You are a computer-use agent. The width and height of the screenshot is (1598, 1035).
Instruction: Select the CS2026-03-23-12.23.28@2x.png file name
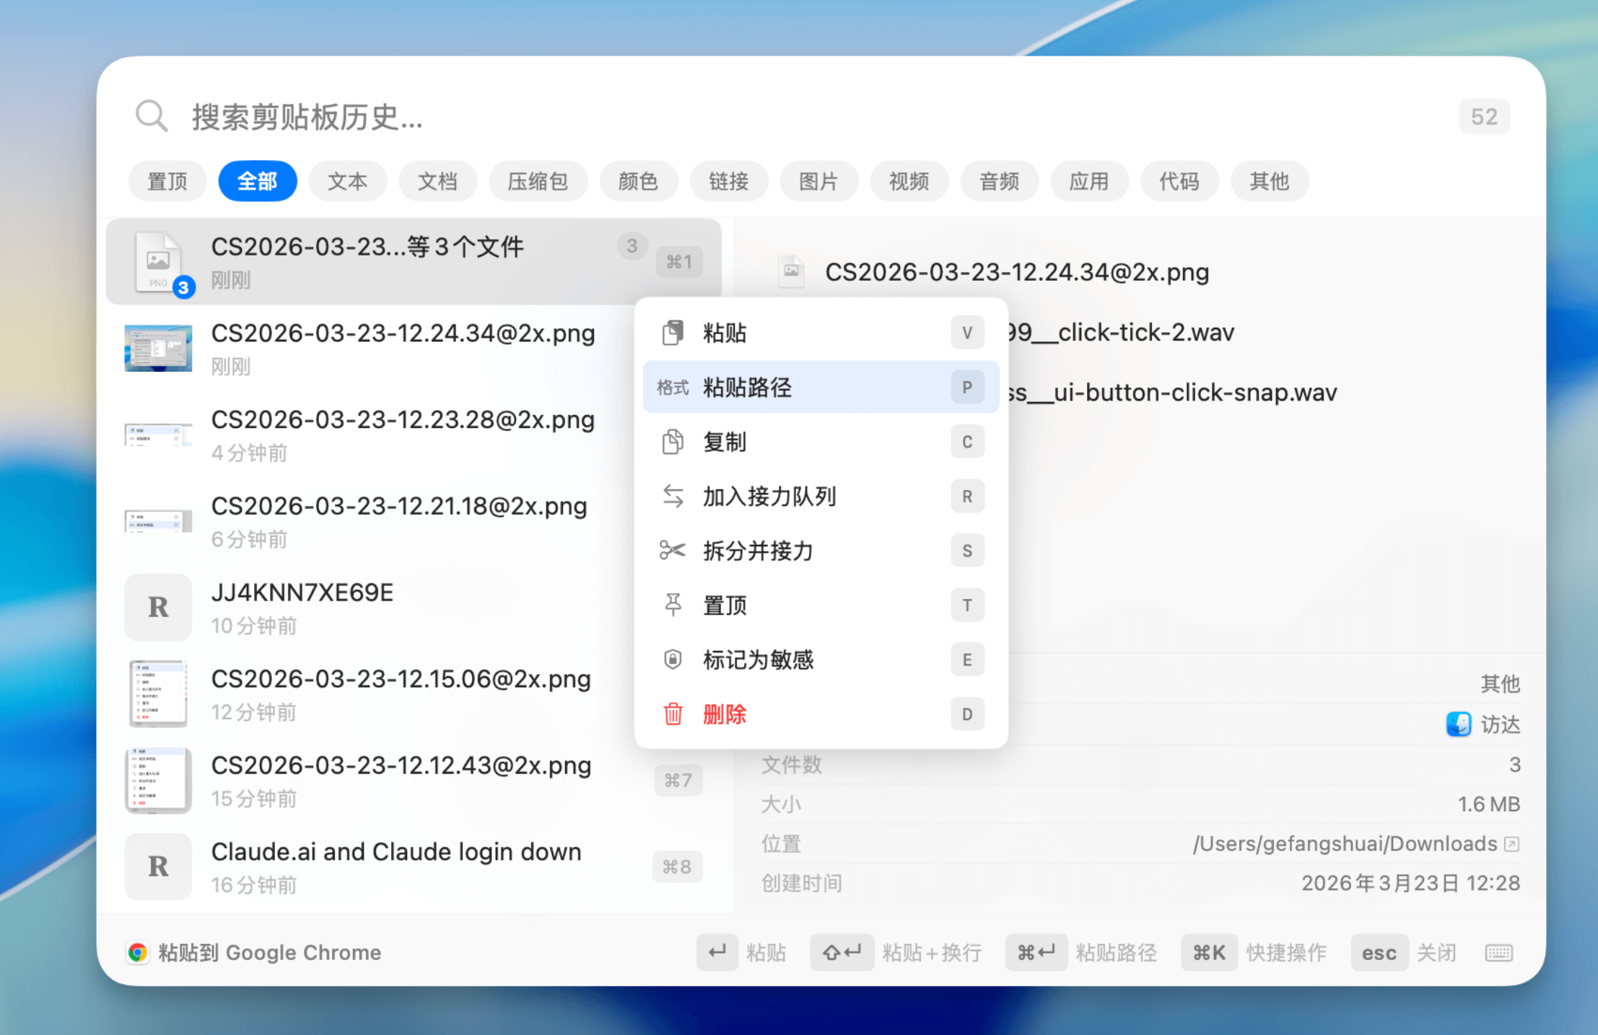click(403, 419)
